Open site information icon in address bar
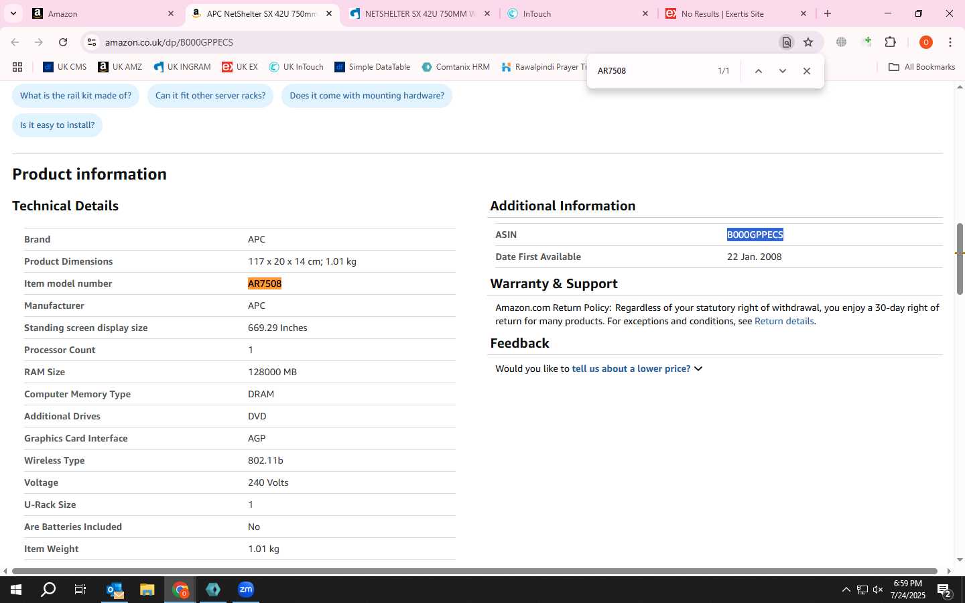Viewport: 965px width, 603px height. (92, 42)
